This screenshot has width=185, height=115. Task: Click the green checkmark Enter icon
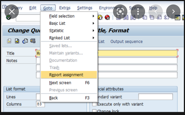8,18
